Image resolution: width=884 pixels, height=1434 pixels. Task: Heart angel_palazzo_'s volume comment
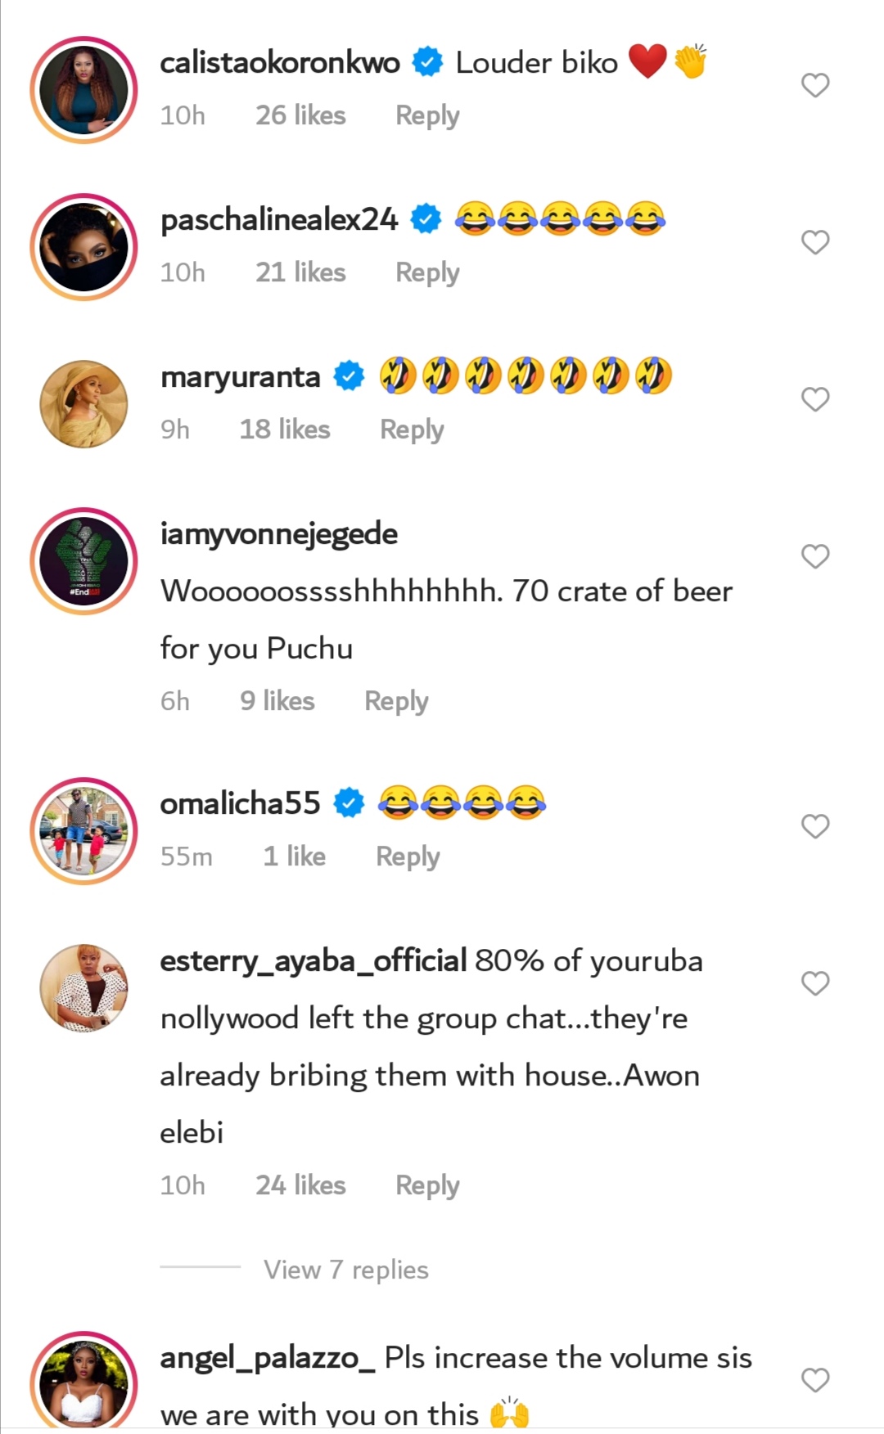815,1380
